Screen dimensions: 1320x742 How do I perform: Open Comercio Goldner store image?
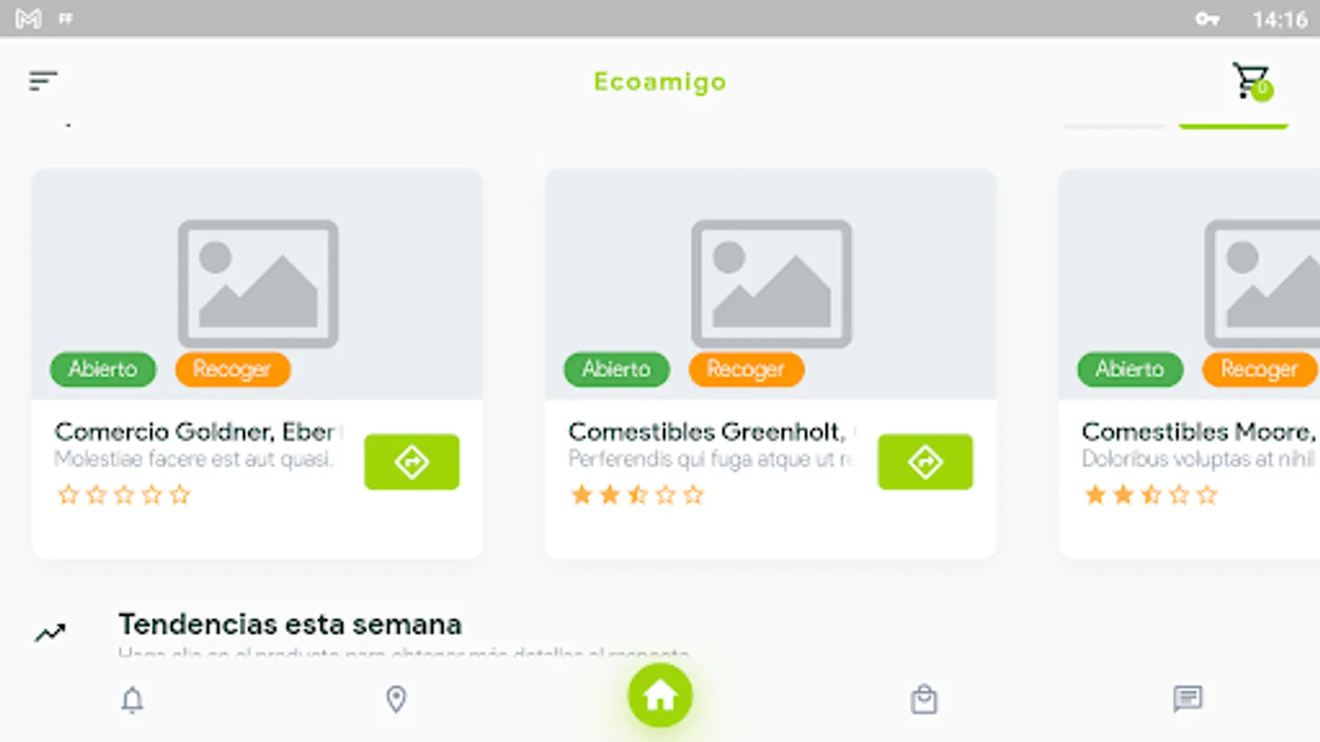[x=257, y=284]
